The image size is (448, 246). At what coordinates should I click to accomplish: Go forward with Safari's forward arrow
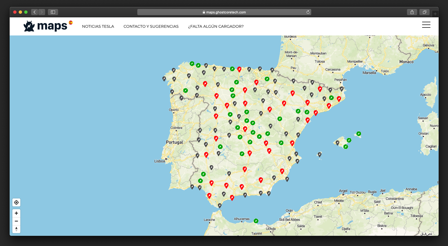click(x=42, y=12)
